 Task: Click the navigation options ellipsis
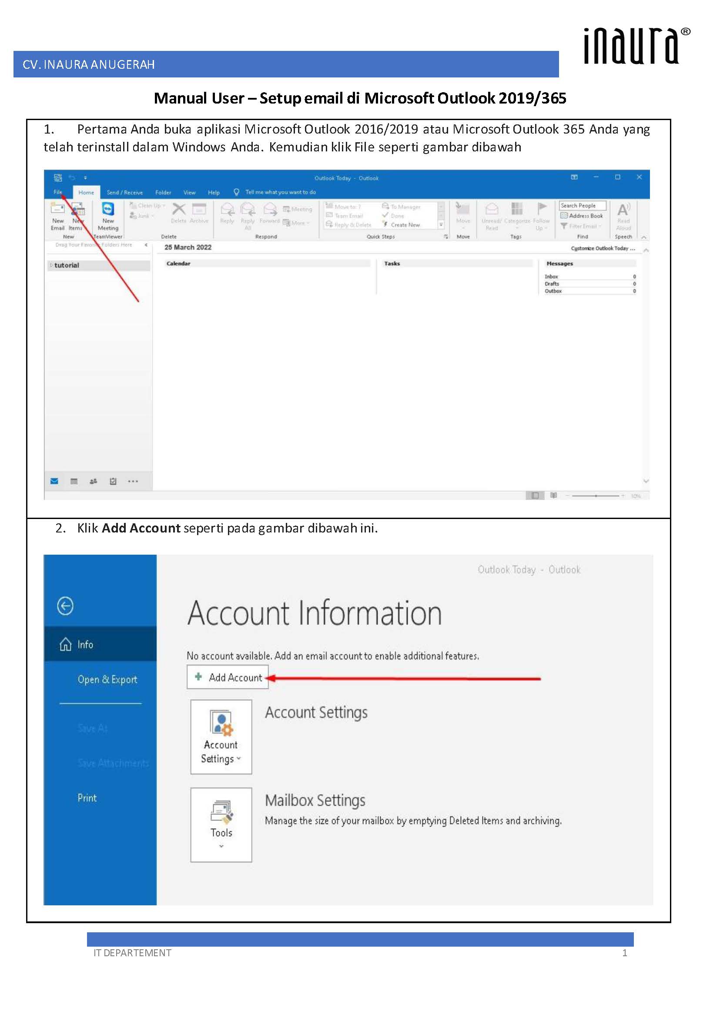coord(133,481)
